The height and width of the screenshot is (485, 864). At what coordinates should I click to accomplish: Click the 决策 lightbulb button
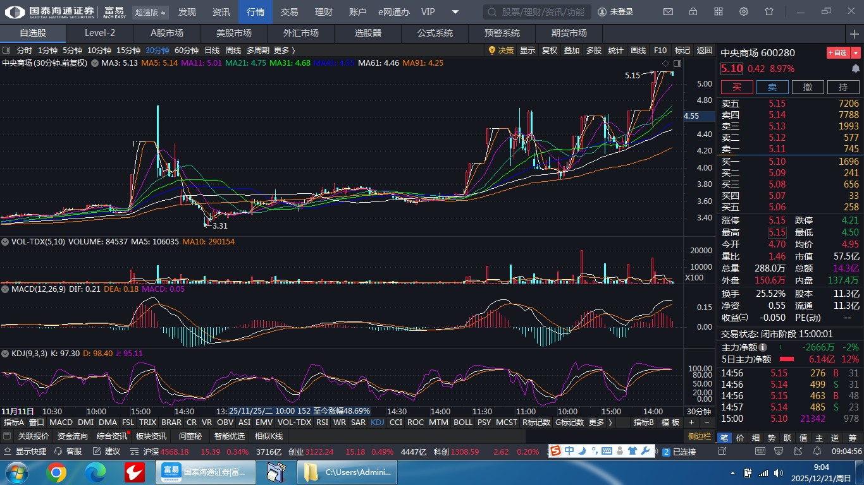501,51
